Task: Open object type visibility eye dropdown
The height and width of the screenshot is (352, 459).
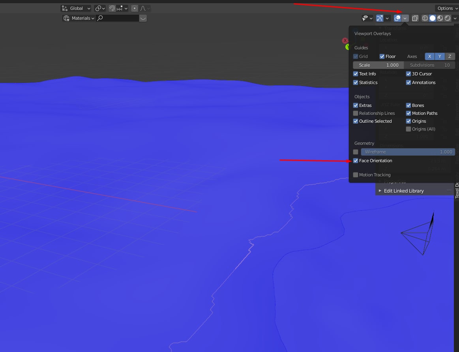Action: tap(367, 18)
